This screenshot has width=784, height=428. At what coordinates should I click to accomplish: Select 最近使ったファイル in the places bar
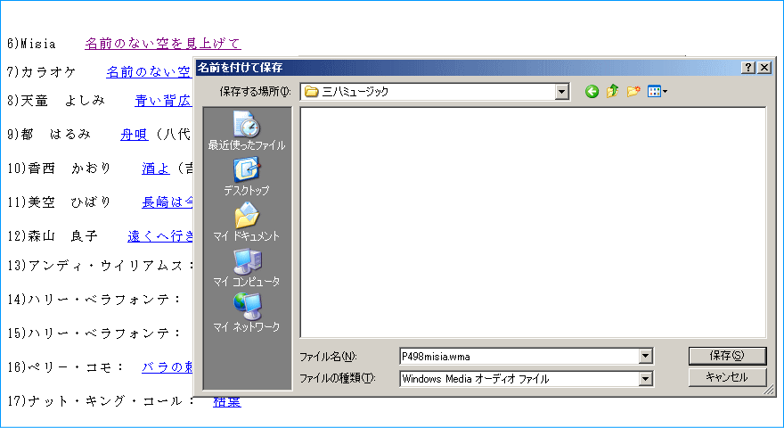tap(247, 130)
